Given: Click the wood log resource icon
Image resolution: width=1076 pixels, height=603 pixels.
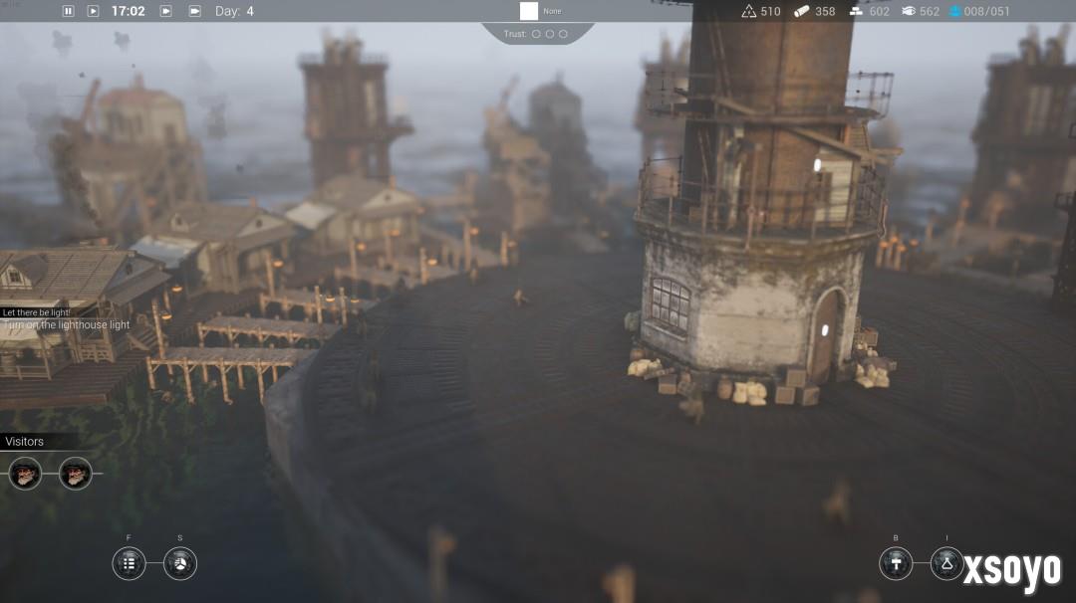Looking at the screenshot, I should coord(802,11).
